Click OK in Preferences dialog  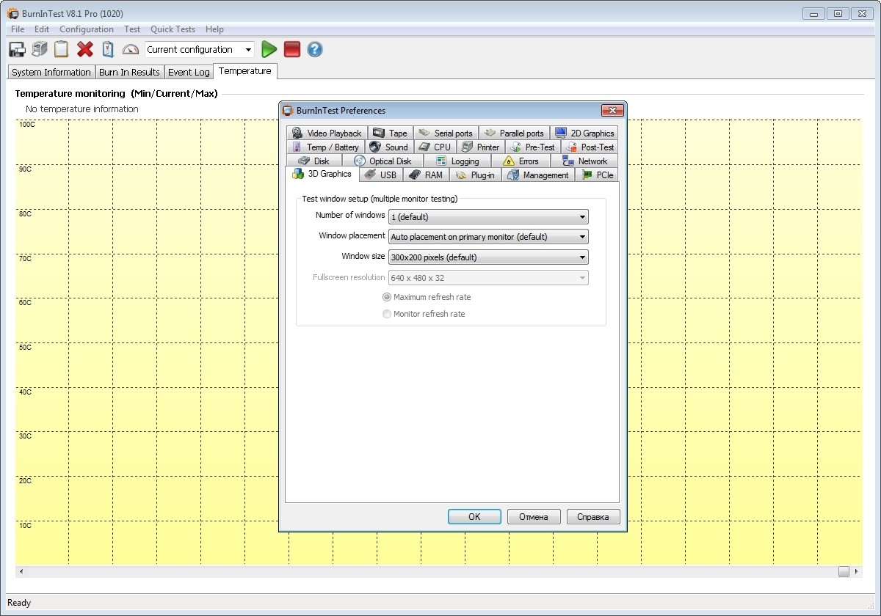pyautogui.click(x=474, y=517)
